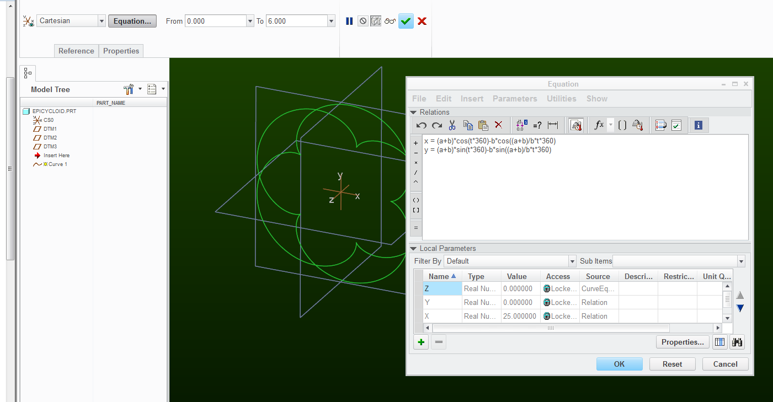Open relations info with blue i icon
This screenshot has height=402, width=773.
tap(699, 125)
